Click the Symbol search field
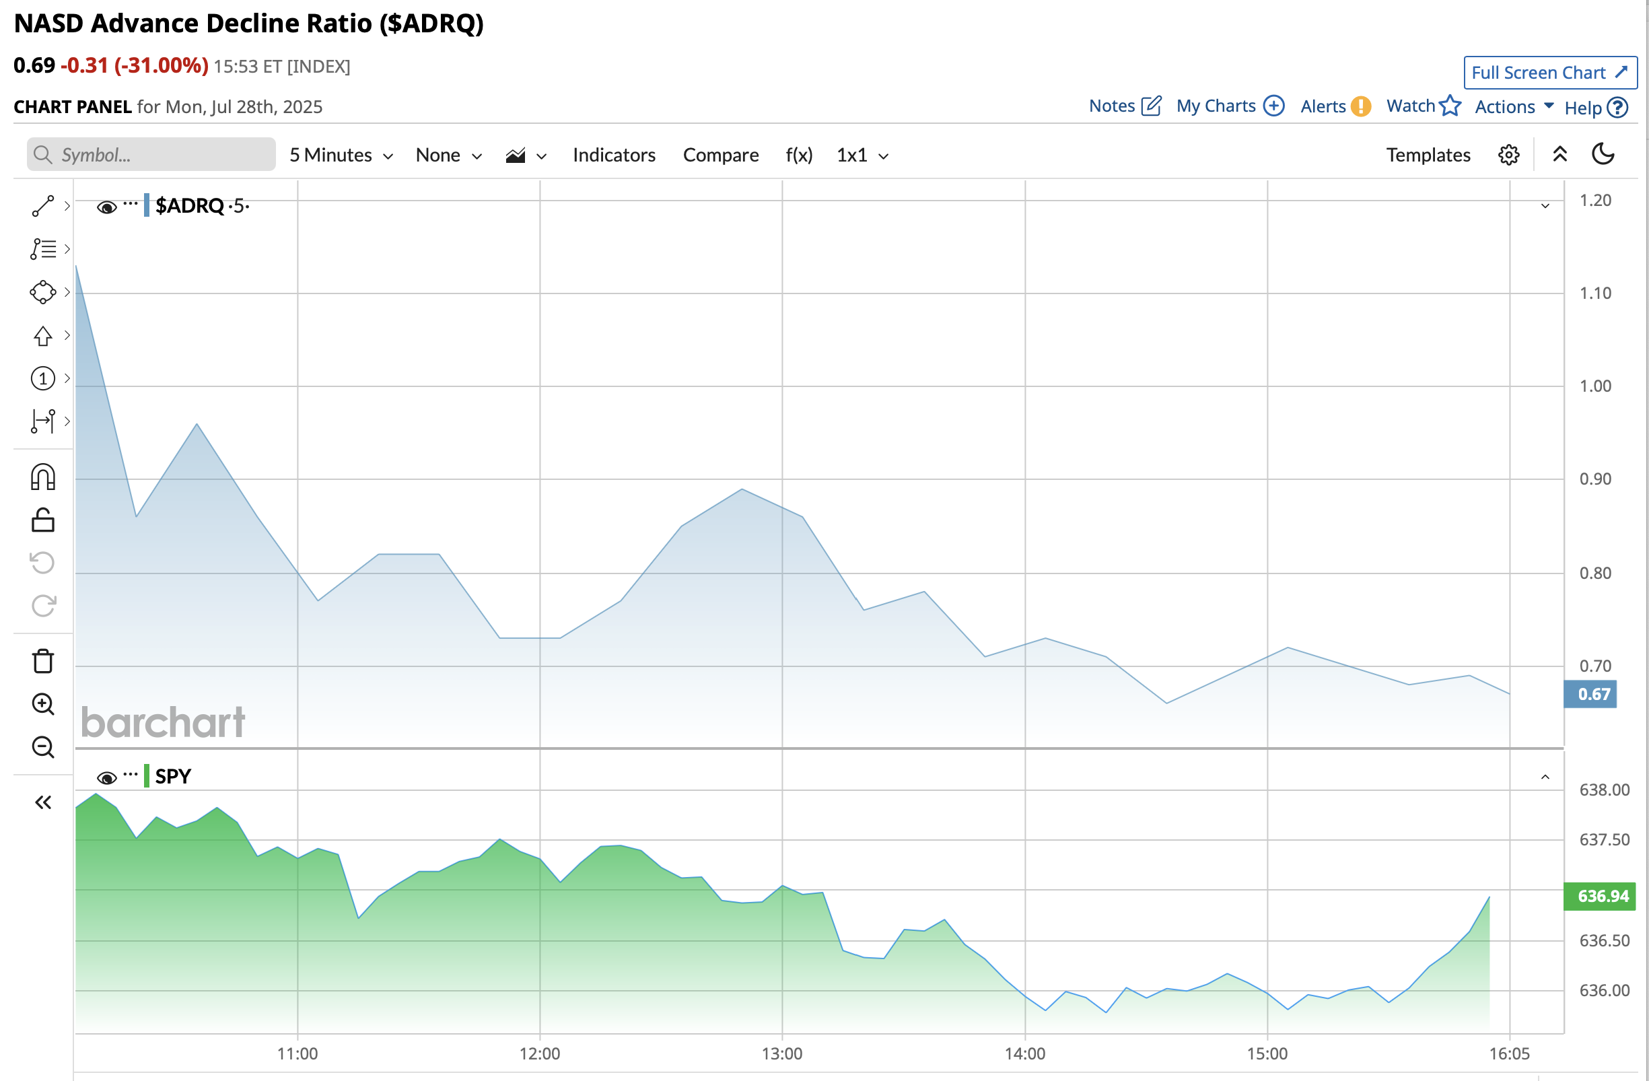This screenshot has height=1081, width=1649. 160,155
